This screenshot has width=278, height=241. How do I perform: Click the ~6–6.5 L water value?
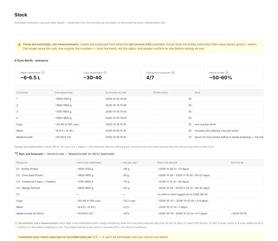(x=30, y=78)
